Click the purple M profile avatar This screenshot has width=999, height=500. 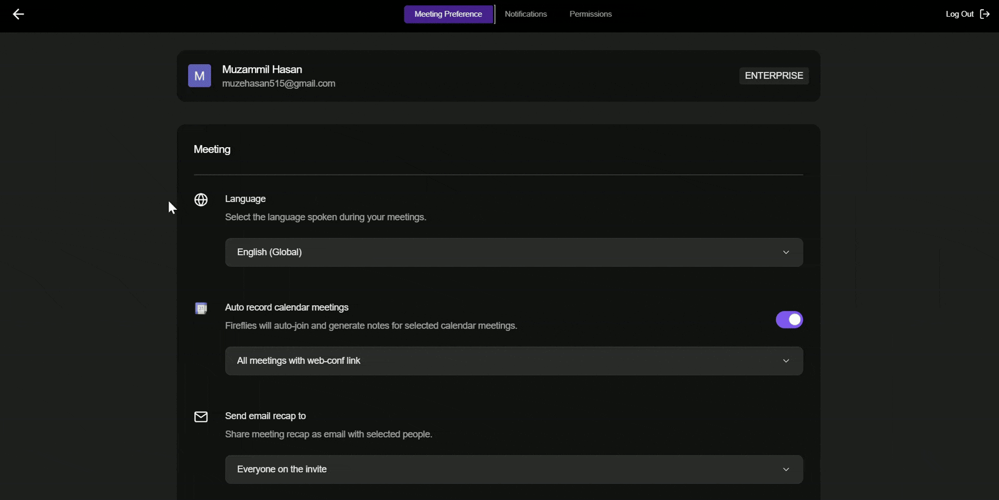point(199,76)
